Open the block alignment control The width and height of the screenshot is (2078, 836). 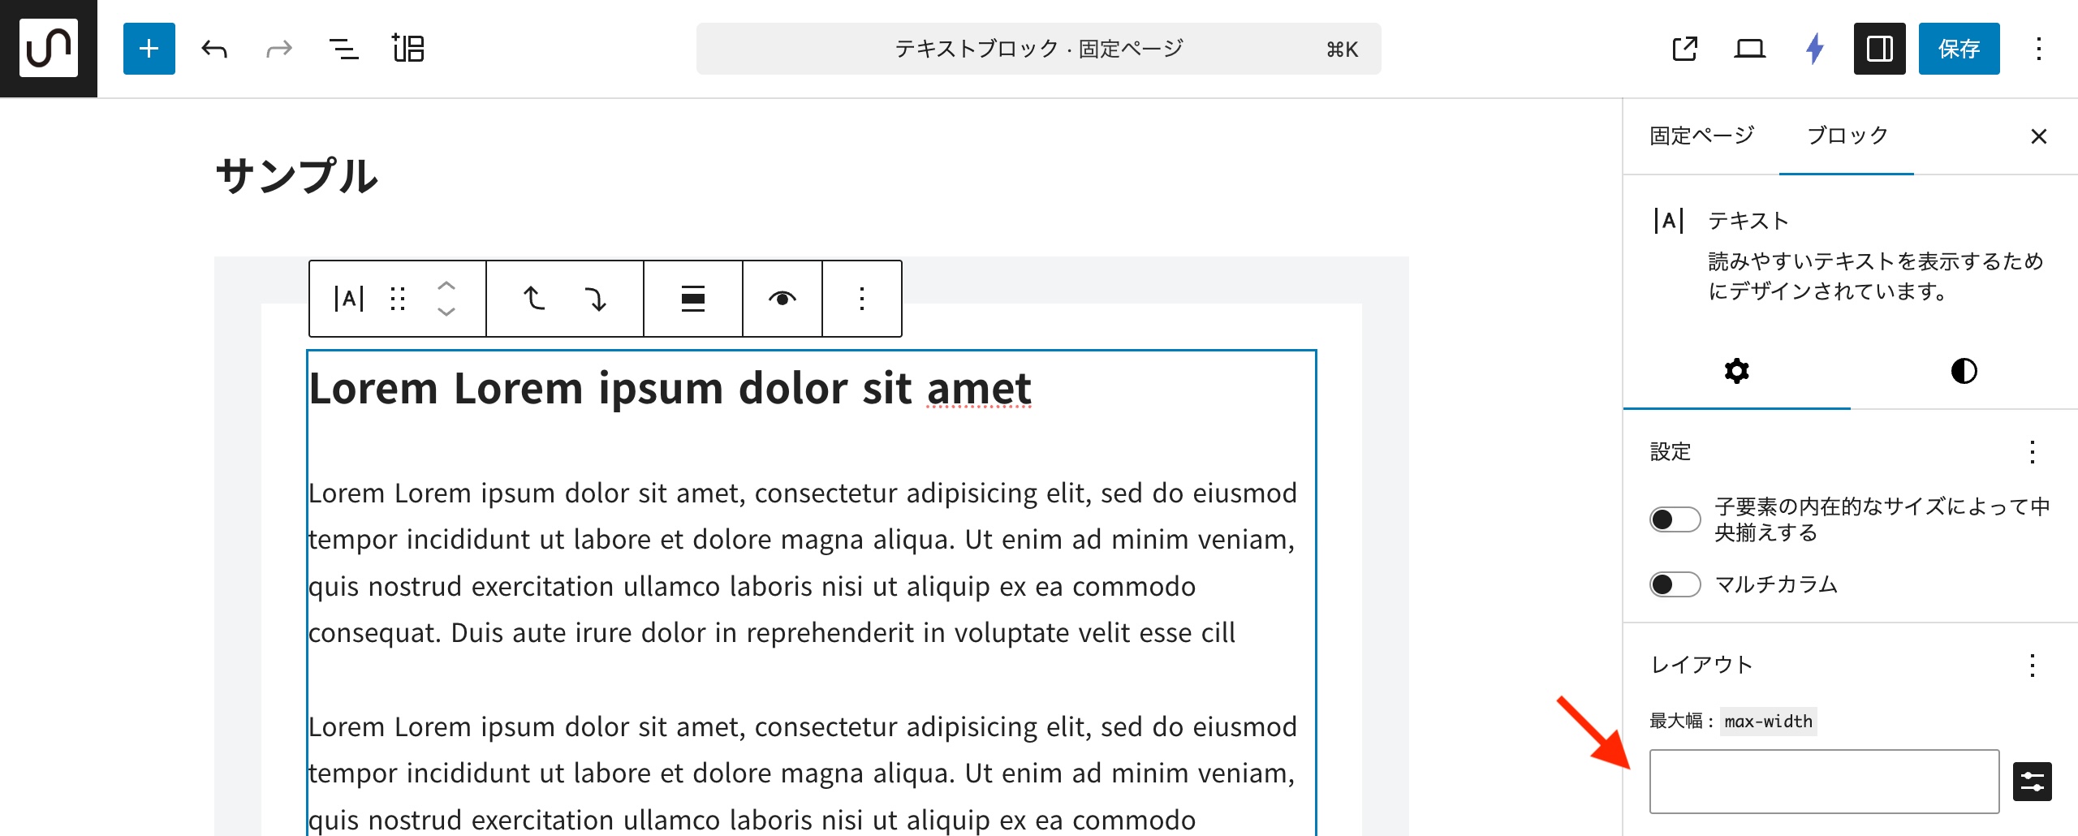click(x=692, y=299)
